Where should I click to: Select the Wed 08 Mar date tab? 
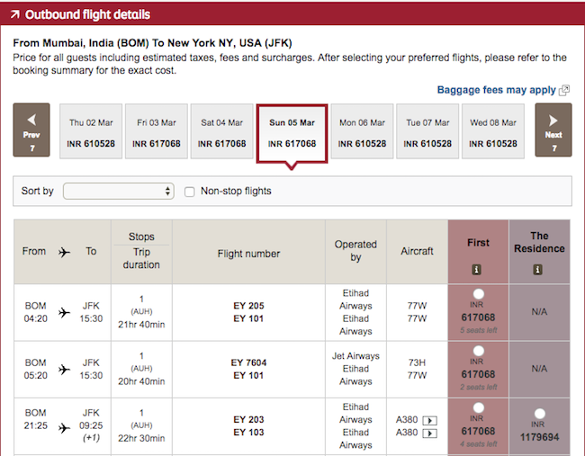point(492,131)
